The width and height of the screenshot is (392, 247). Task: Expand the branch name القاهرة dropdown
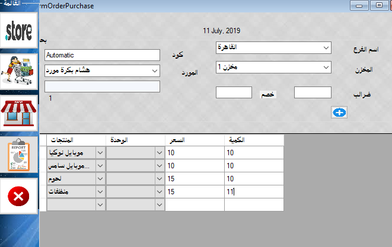pyautogui.click(x=326, y=48)
